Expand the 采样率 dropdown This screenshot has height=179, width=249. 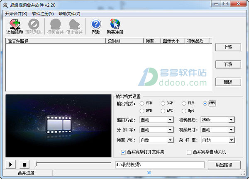point(232,140)
